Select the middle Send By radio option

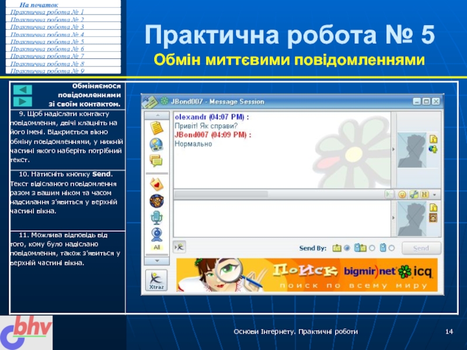[372, 248]
